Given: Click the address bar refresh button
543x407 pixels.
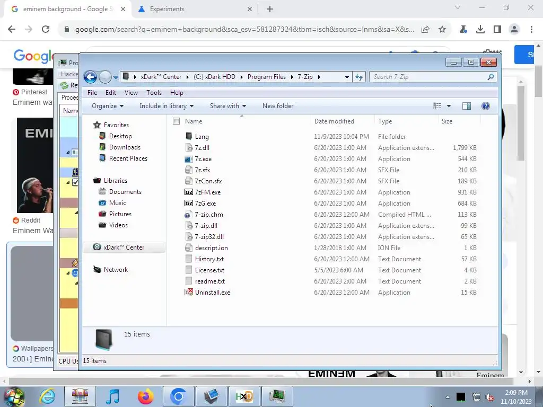Looking at the screenshot, I should [x=359, y=77].
